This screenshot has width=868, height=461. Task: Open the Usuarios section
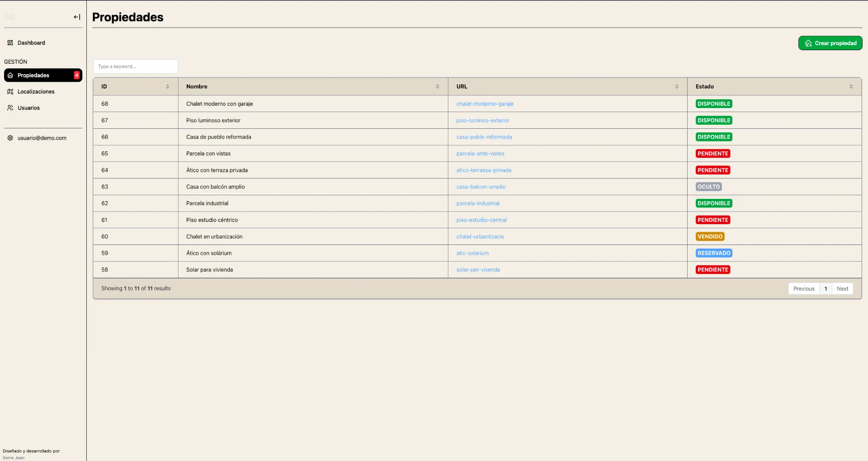pyautogui.click(x=28, y=108)
